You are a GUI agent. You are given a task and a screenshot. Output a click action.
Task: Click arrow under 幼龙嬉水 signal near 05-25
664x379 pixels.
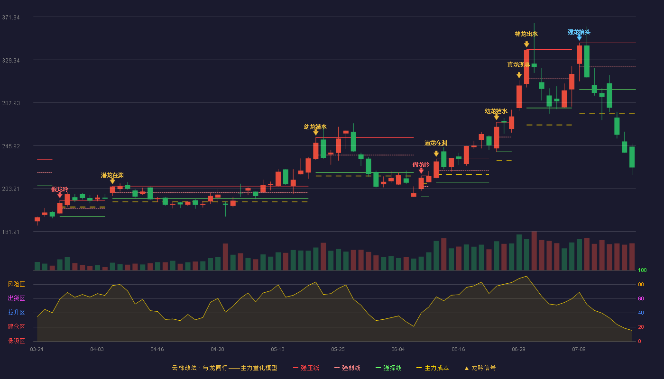tap(315, 132)
